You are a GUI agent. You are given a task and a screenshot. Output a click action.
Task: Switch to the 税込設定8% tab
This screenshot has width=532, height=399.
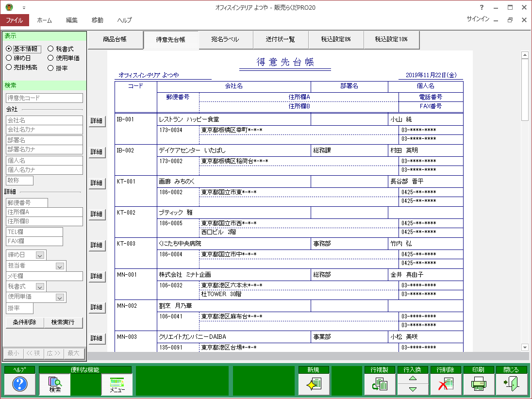(336, 39)
